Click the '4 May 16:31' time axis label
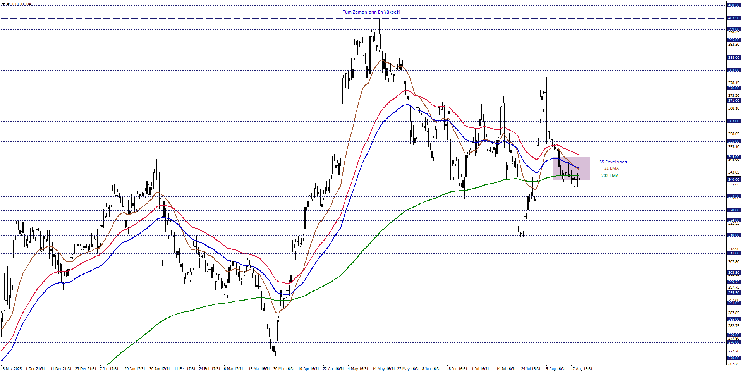 [x=358, y=369]
